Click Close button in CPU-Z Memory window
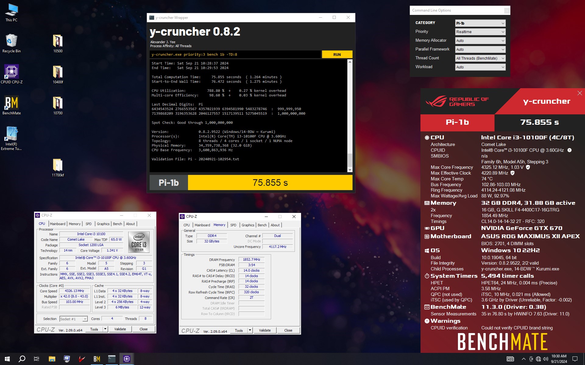 click(288, 330)
